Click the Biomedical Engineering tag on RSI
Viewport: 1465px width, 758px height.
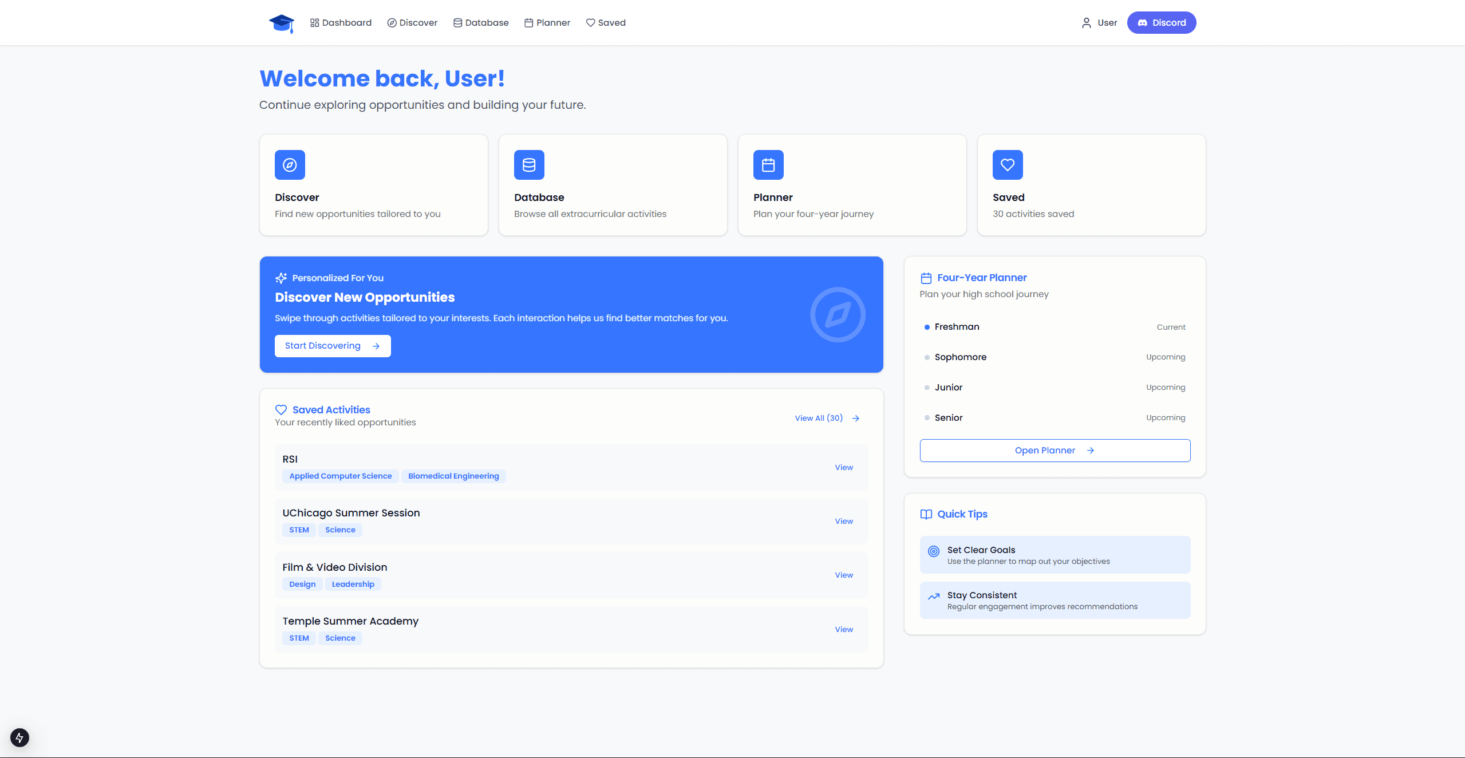coord(453,476)
